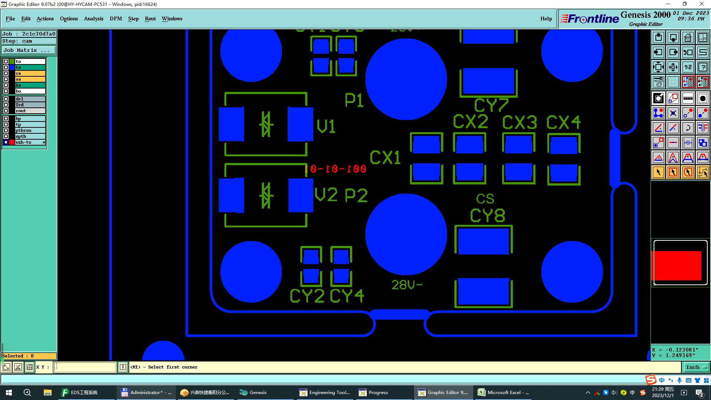
Task: Click the net selection pointer icon
Action: point(702,172)
